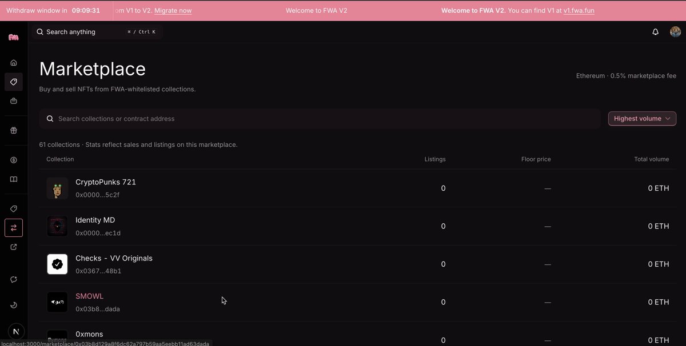Click the Search collections or contract address field
This screenshot has height=346, width=686.
coord(320,119)
